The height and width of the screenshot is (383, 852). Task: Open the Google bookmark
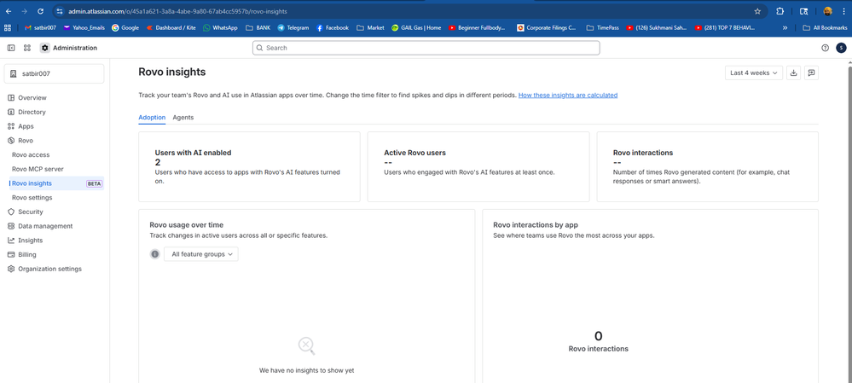pyautogui.click(x=125, y=27)
